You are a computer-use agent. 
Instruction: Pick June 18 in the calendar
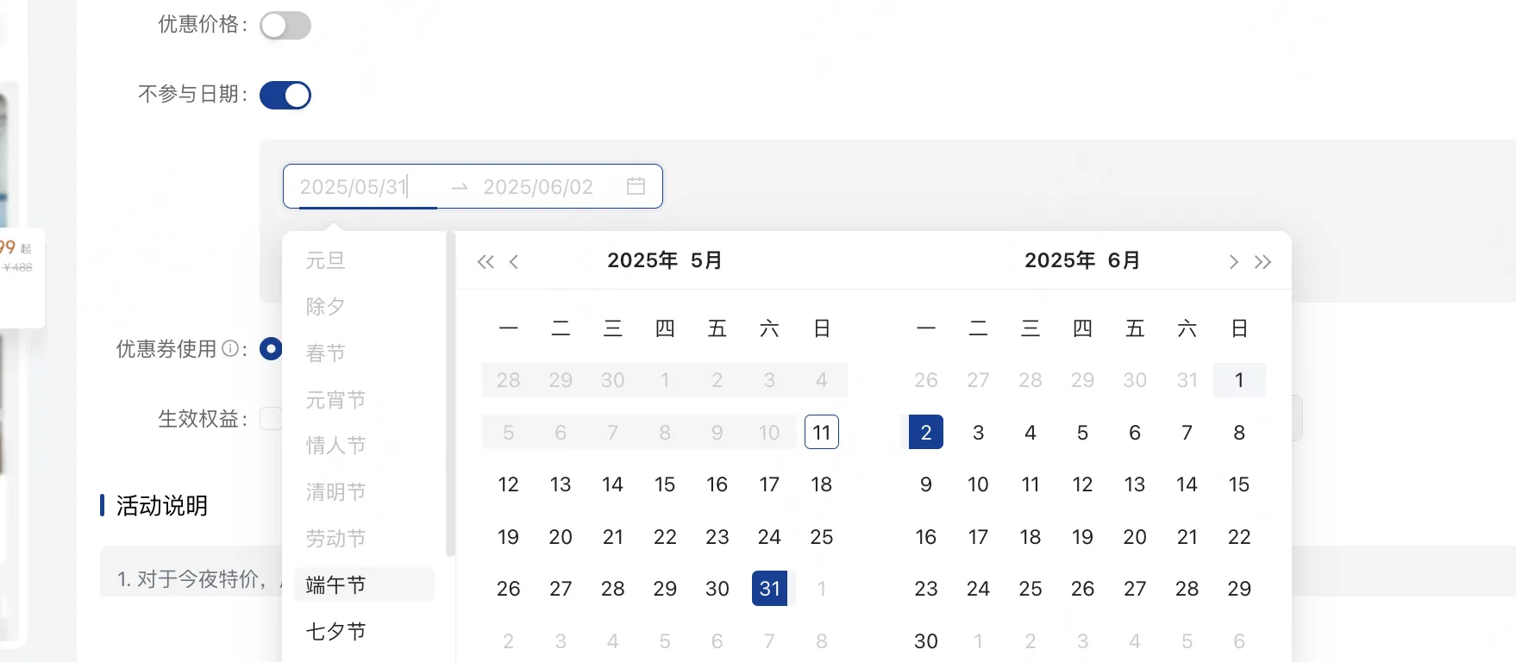(x=1031, y=537)
